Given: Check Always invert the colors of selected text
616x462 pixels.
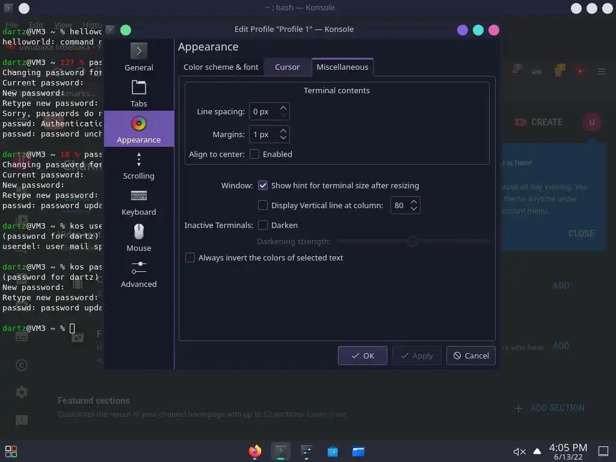Looking at the screenshot, I should pos(189,257).
